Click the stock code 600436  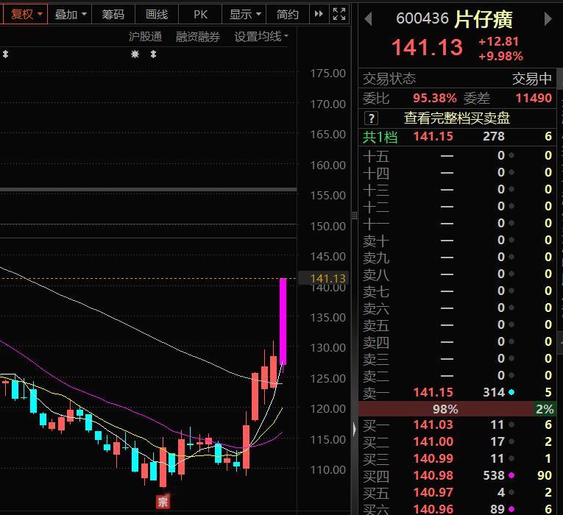(422, 18)
